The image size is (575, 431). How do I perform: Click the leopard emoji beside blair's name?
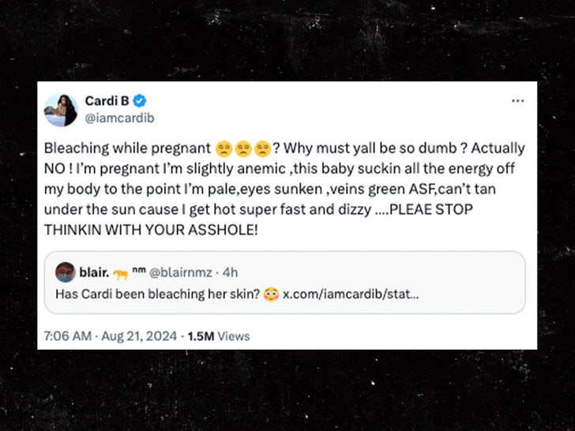coord(121,272)
